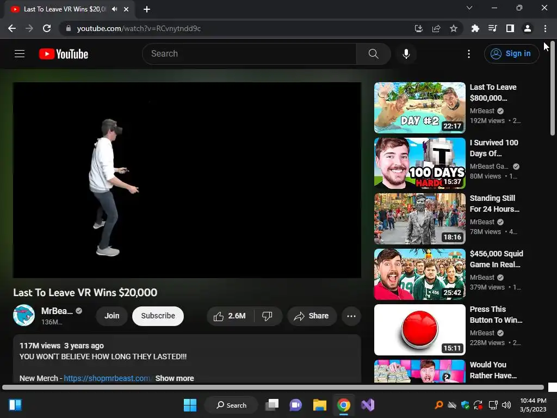557x418 pixels.
Task: Go back in browser history
Action: (x=12, y=28)
